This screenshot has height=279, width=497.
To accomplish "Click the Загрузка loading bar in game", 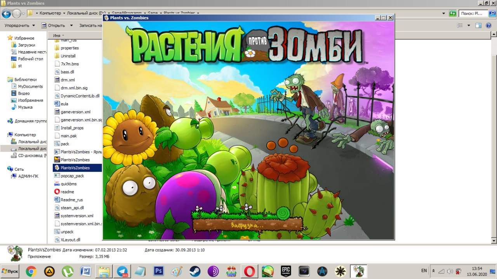I will [247, 224].
